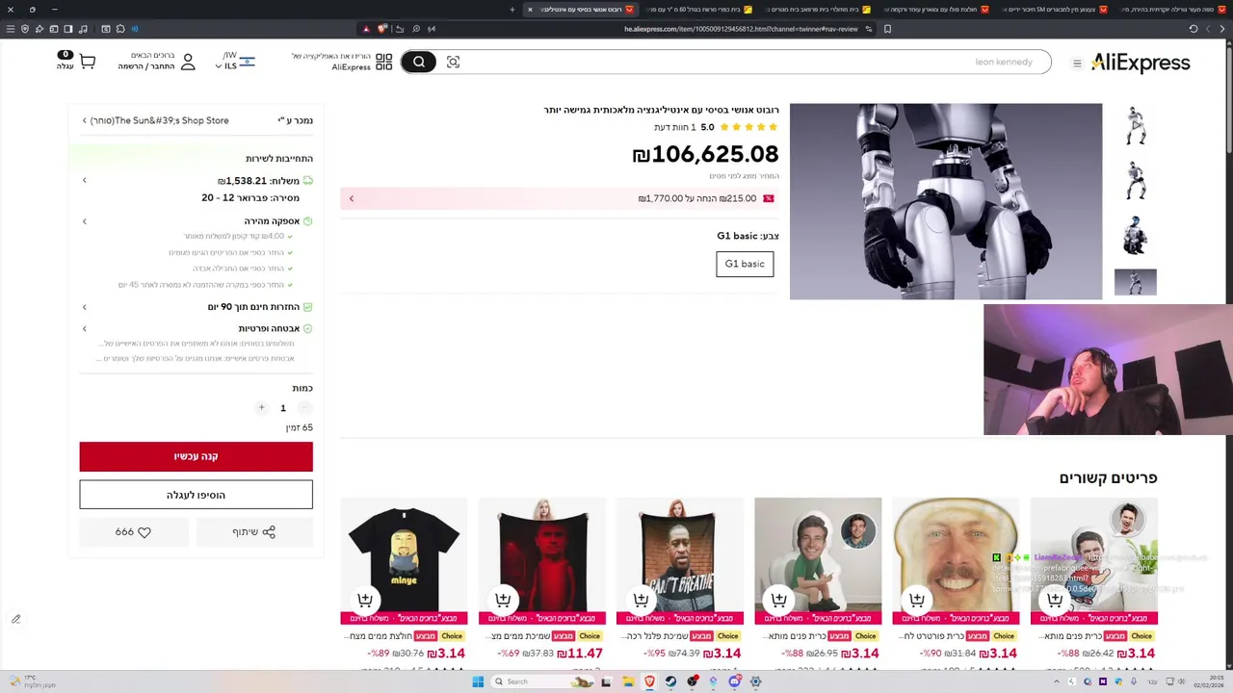Go forward with the browser forward arrow
Viewport: 1233px width, 693px height.
click(x=1207, y=29)
